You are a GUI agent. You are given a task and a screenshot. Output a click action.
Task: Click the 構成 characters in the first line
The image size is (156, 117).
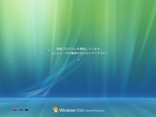tap(83, 49)
